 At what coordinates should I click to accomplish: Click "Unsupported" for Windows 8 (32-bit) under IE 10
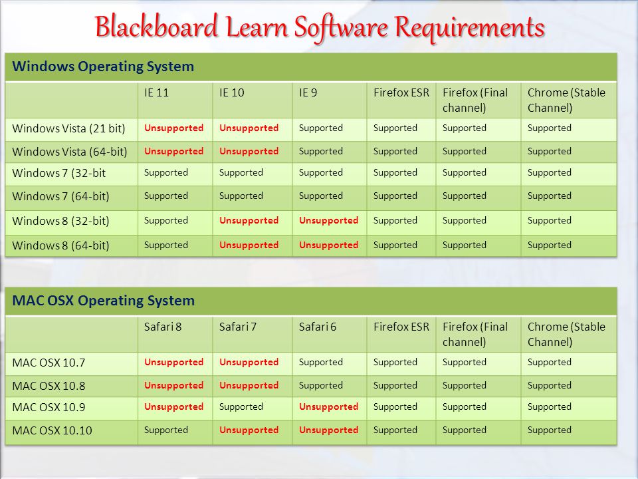(249, 221)
